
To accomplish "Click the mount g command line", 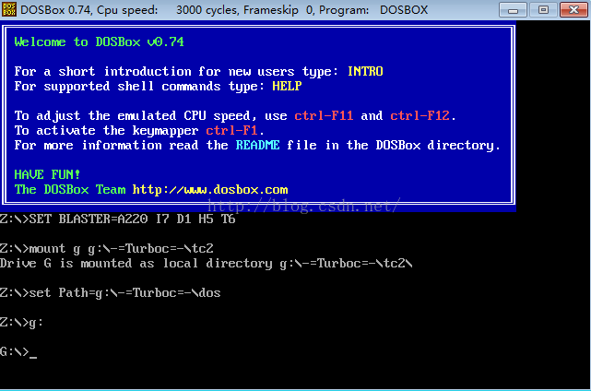I will pos(107,248).
